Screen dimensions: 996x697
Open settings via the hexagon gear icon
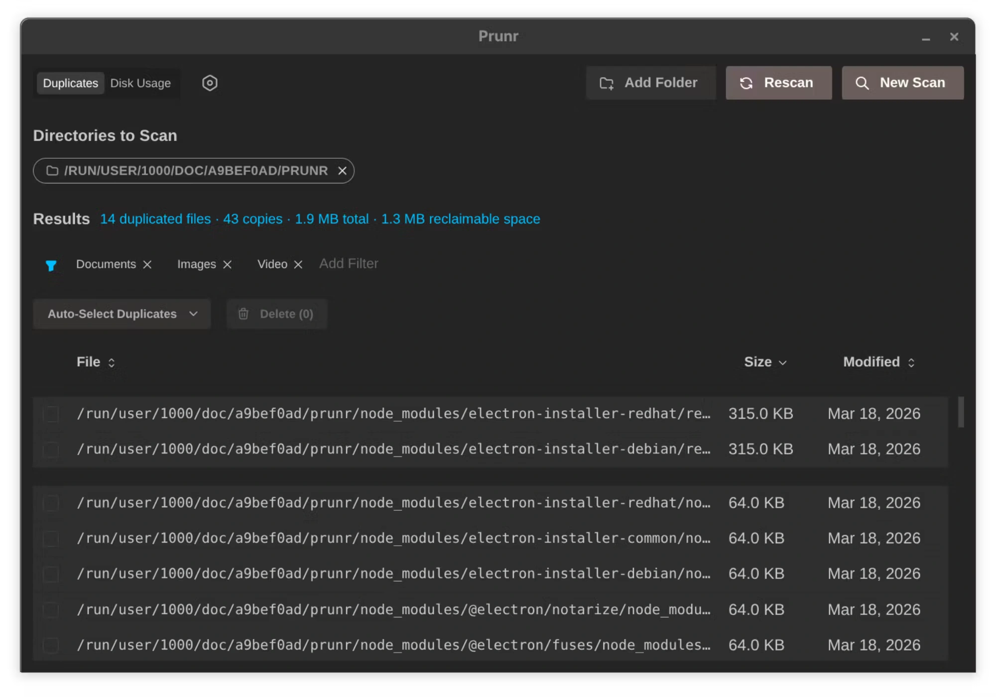(x=210, y=83)
